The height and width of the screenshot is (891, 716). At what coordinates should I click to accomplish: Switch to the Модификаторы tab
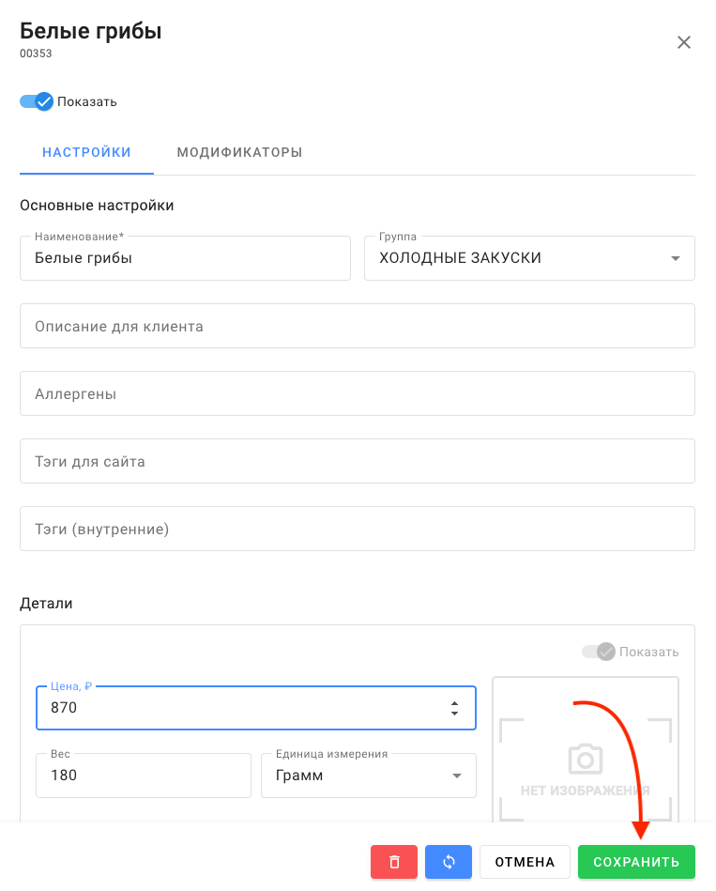coord(239,152)
